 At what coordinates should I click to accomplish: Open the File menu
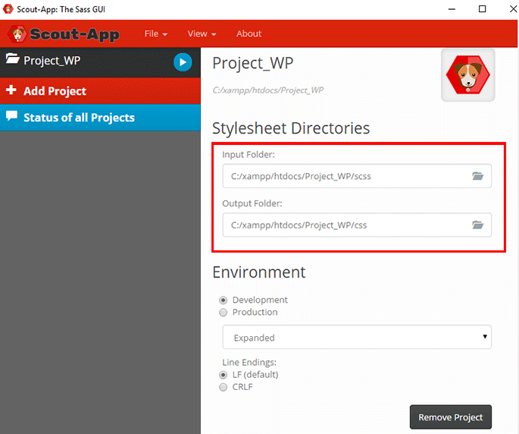[155, 34]
